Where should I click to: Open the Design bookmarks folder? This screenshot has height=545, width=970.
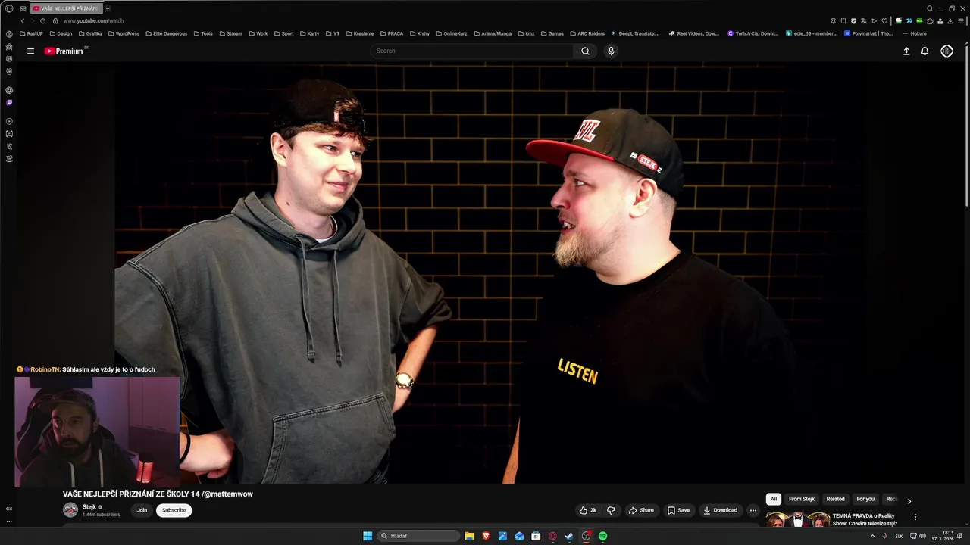(x=61, y=33)
